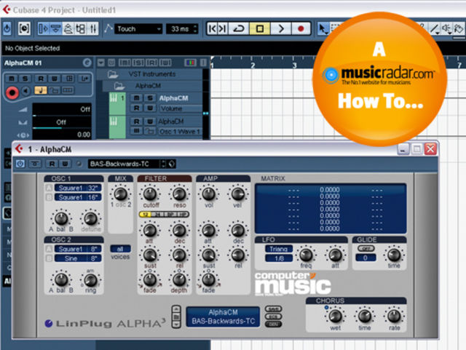Screen dimensions: 466x350
Task: Toggle Cycle loop mode
Action: pyautogui.click(x=238, y=29)
